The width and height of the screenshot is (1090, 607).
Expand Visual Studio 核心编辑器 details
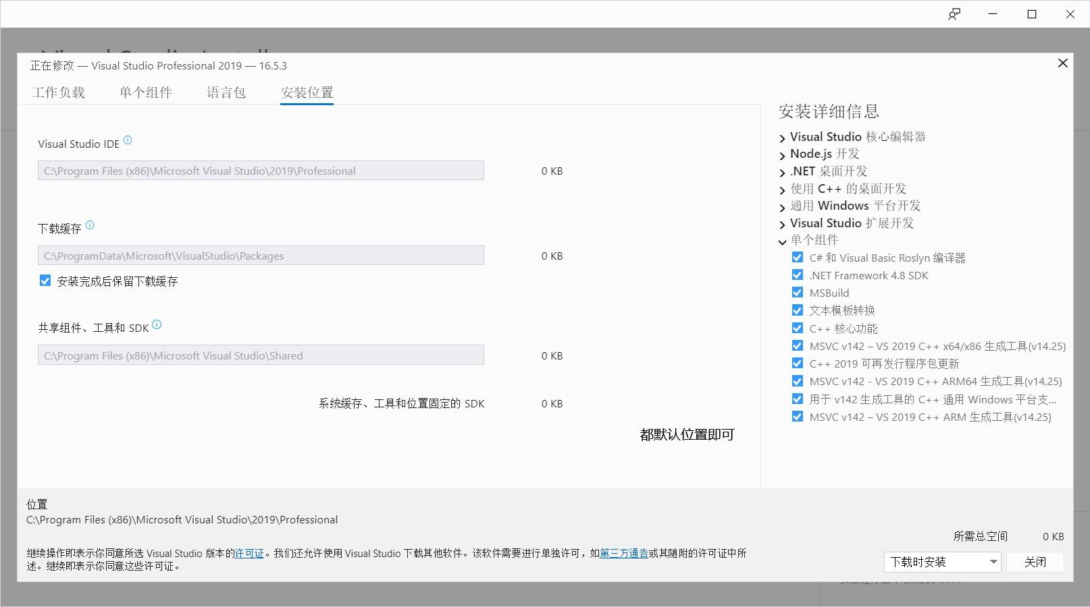(x=782, y=138)
